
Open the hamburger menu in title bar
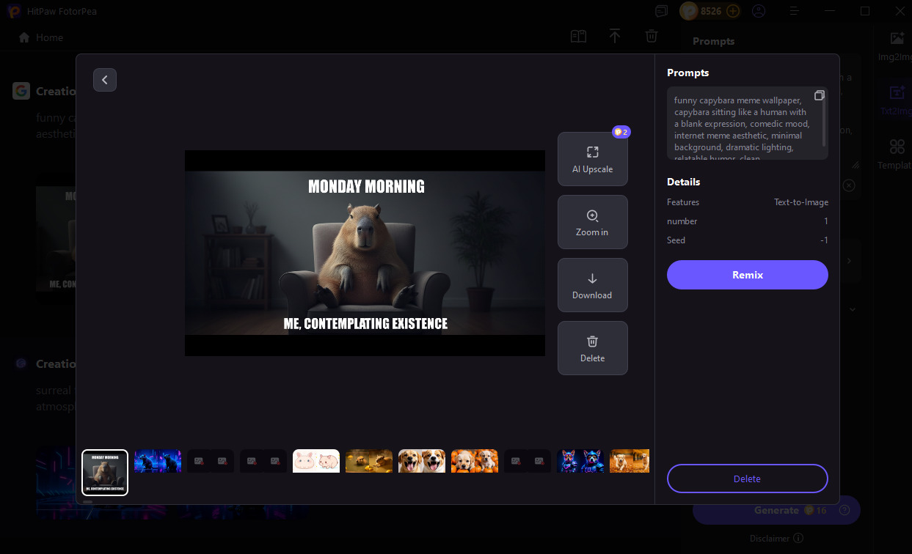tap(794, 11)
